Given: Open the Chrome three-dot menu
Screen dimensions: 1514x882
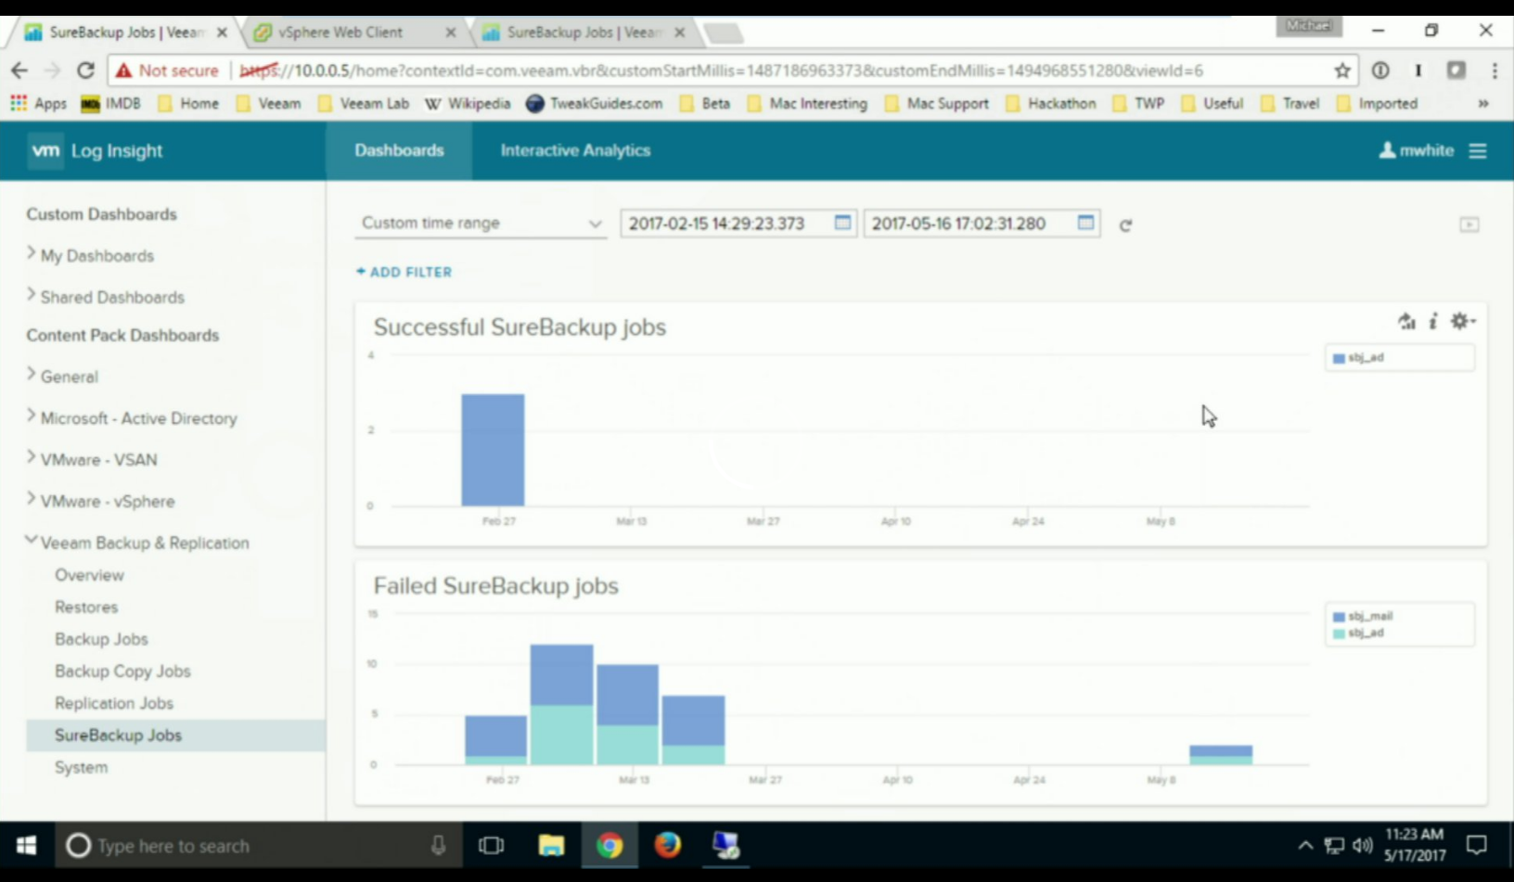Looking at the screenshot, I should pyautogui.click(x=1495, y=70).
